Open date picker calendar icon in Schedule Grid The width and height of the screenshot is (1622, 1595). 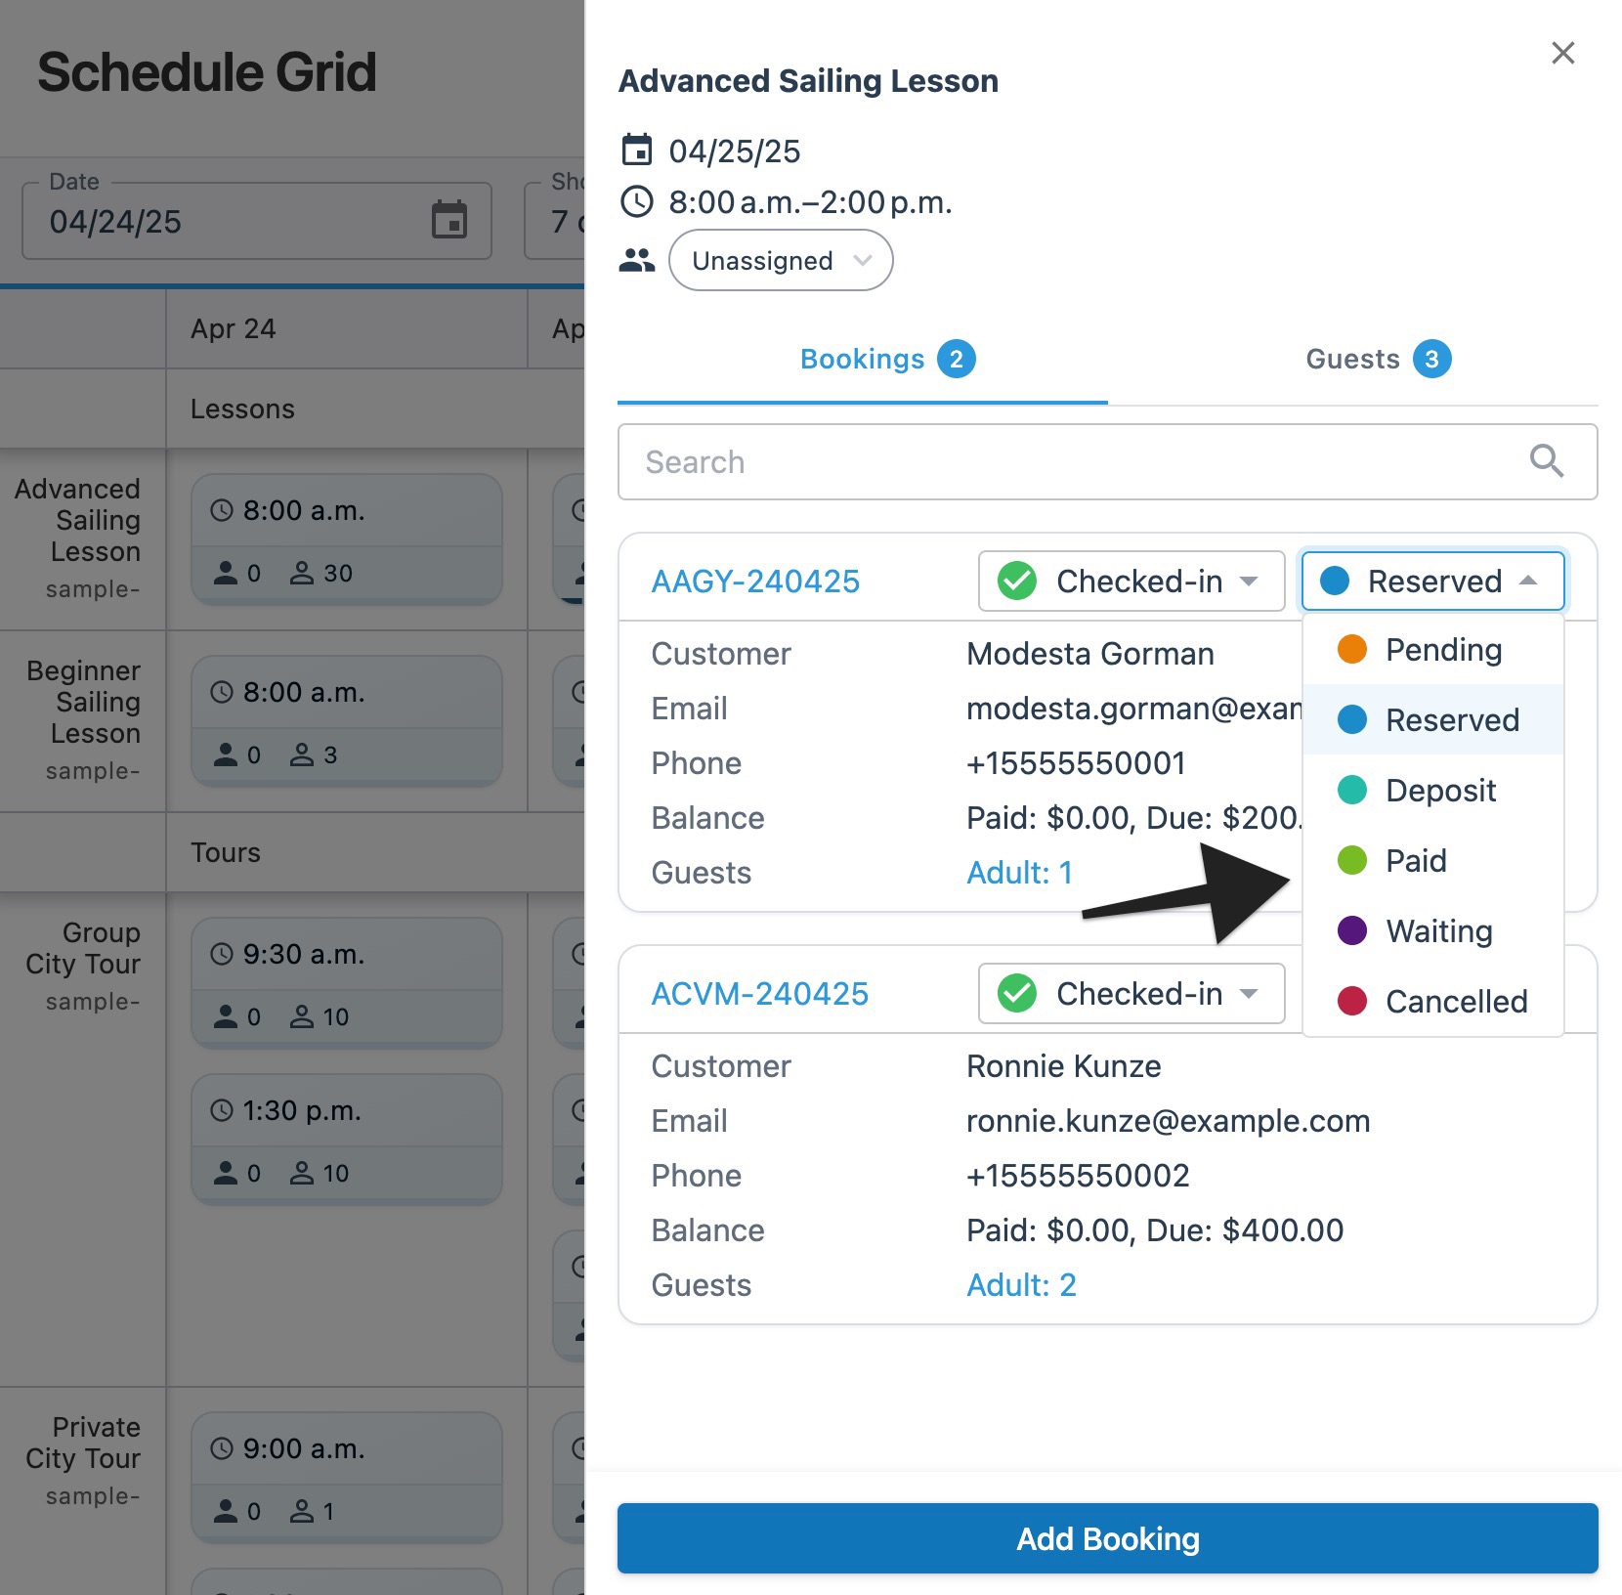click(449, 220)
